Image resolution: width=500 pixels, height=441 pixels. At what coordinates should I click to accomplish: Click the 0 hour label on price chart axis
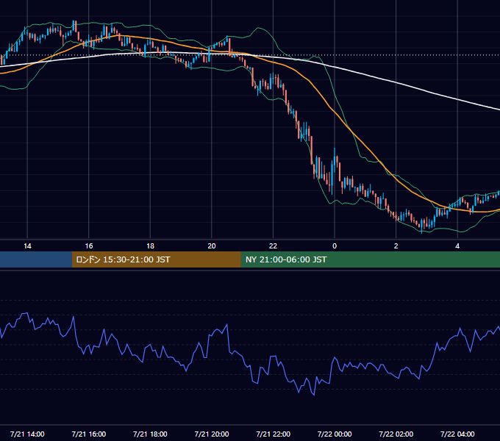(x=335, y=246)
